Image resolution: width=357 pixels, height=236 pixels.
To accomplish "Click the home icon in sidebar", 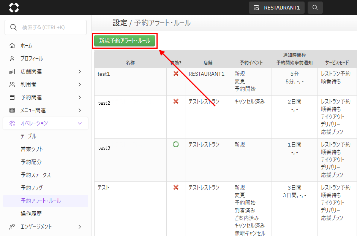I will pyautogui.click(x=12, y=46).
